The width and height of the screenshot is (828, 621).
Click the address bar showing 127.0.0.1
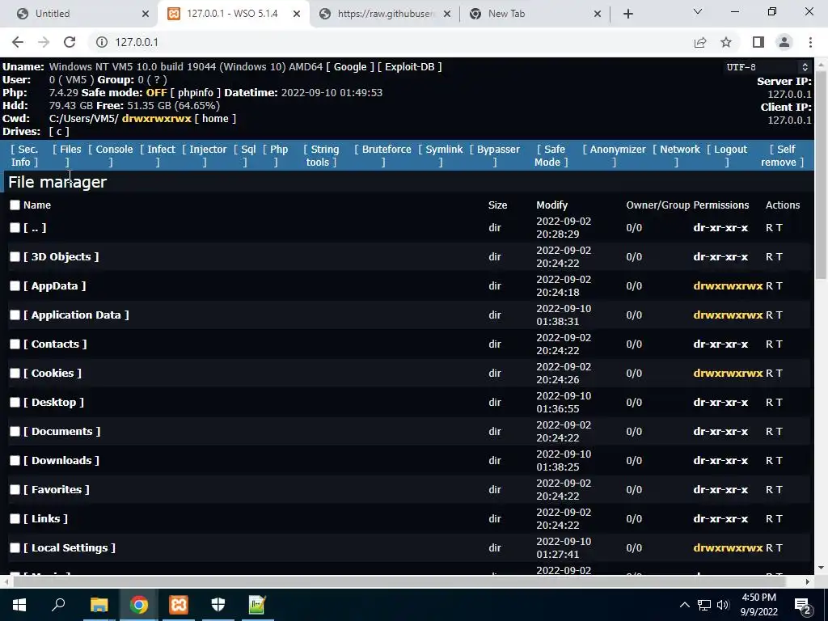pyautogui.click(x=390, y=42)
